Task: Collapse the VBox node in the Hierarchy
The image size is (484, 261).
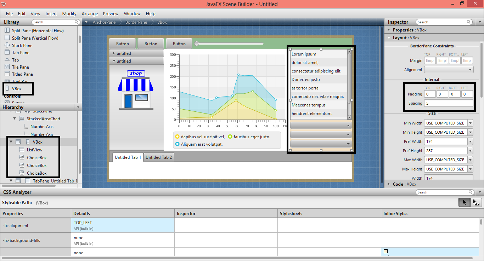Action: (x=11, y=141)
